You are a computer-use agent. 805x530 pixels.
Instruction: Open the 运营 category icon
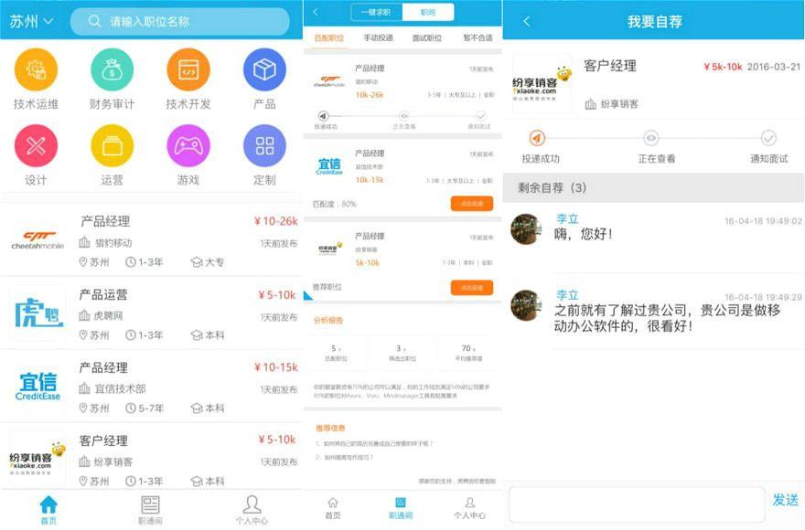[x=113, y=145]
